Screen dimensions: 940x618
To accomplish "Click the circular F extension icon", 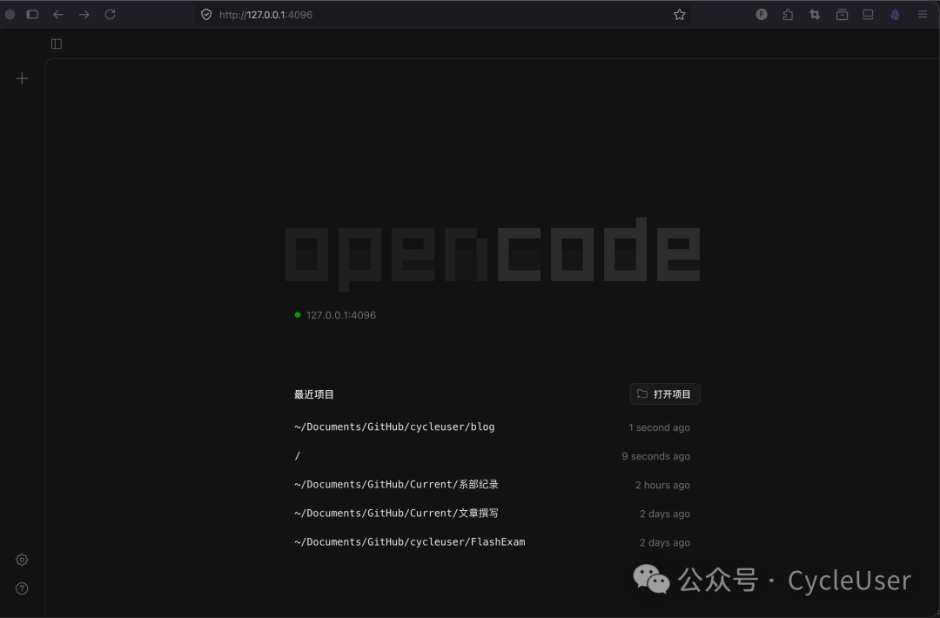I will (x=762, y=15).
